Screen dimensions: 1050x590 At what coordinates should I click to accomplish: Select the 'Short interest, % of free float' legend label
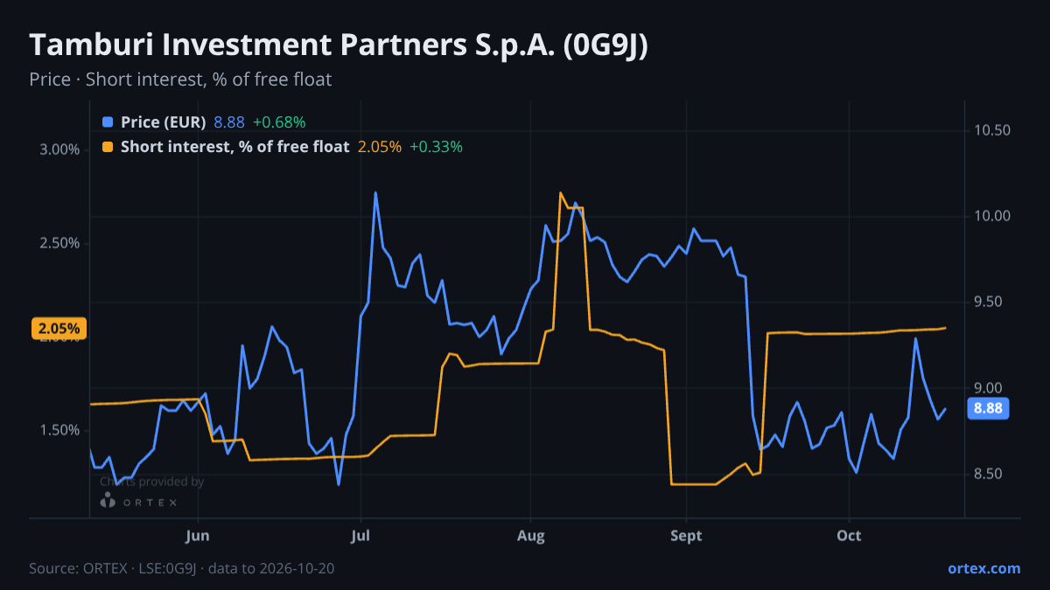click(x=234, y=147)
